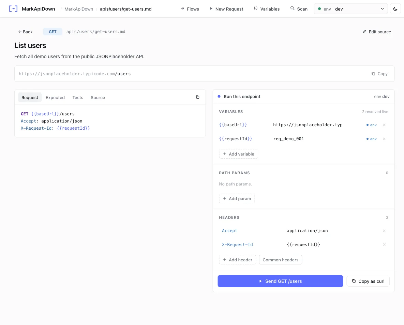
Task: Click the endpoint URL ending in /users
Action: pyautogui.click(x=75, y=74)
